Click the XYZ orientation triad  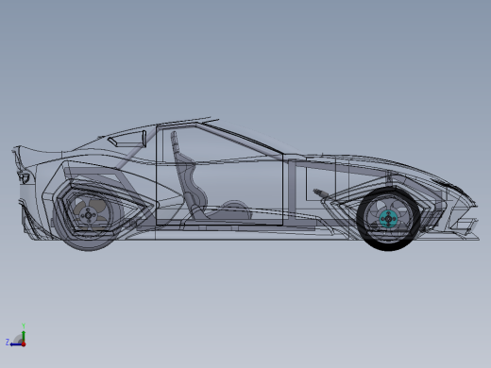tap(16, 336)
